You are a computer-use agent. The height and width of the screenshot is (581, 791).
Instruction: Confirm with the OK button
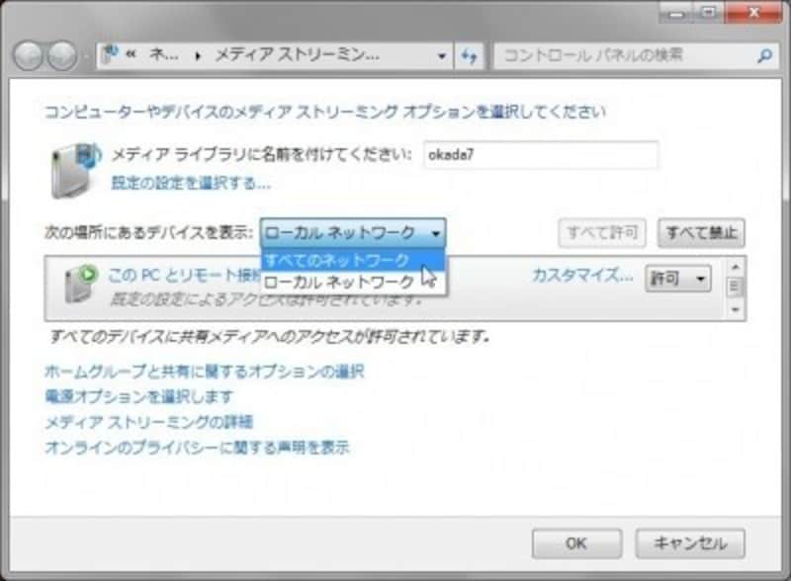tap(576, 543)
